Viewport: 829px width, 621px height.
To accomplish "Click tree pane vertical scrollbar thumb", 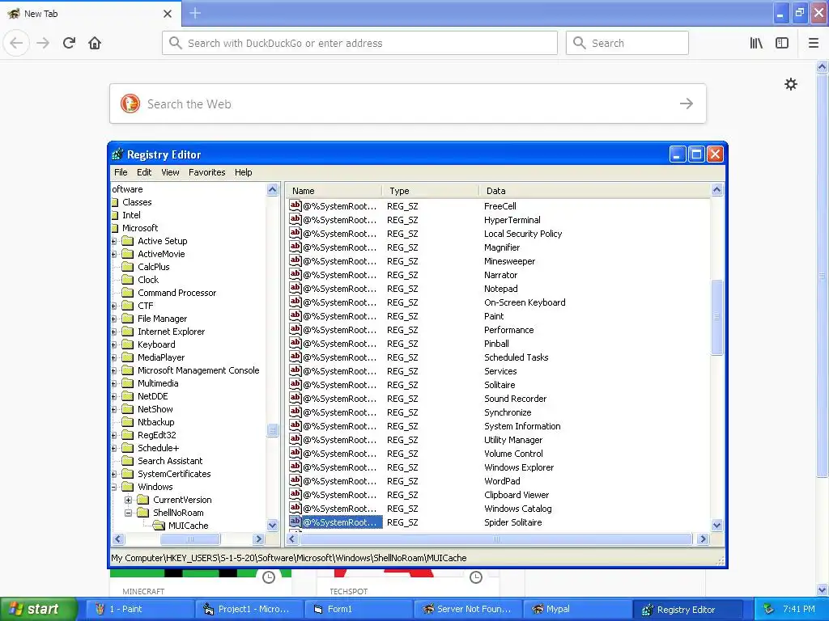I will tap(272, 430).
